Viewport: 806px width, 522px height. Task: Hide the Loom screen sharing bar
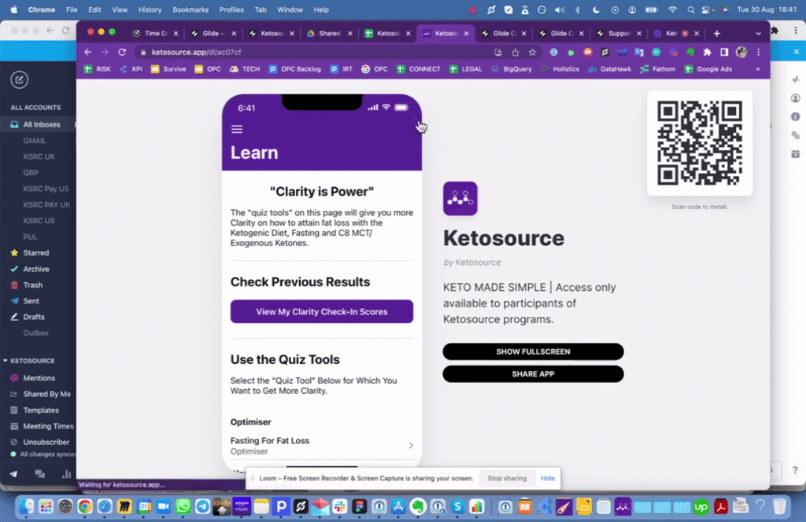click(x=548, y=479)
